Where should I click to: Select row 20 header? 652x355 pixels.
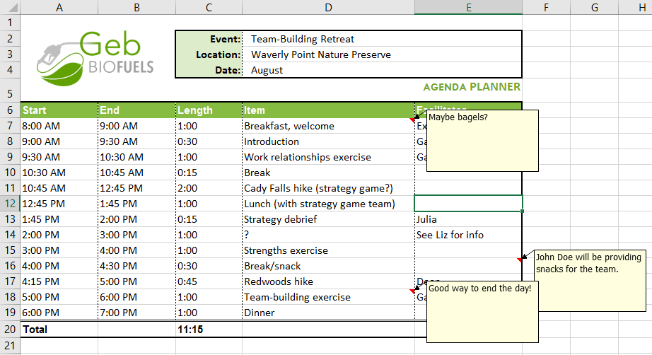[10, 329]
